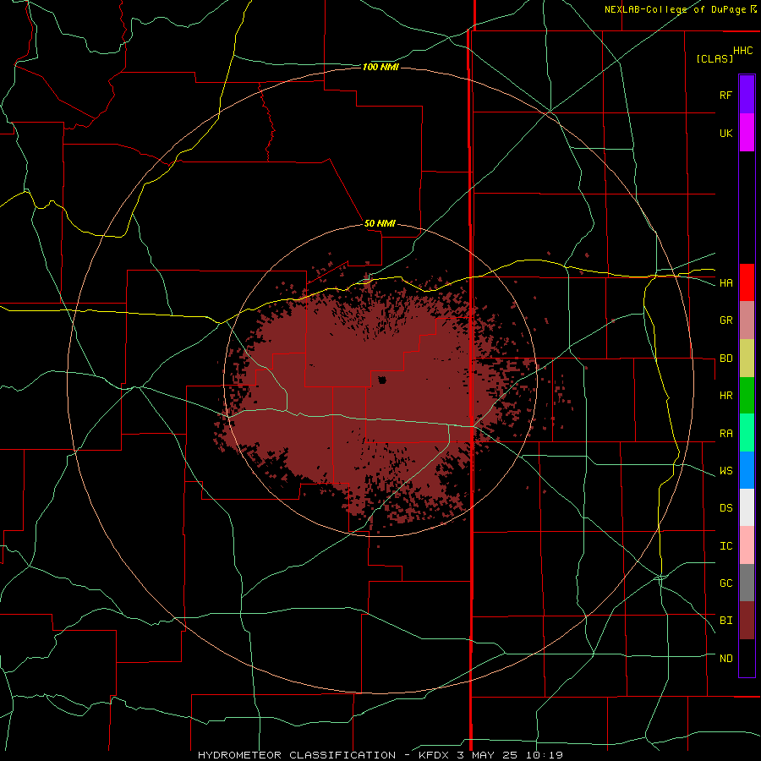
Task: Click the WS legend label
Action: (725, 471)
